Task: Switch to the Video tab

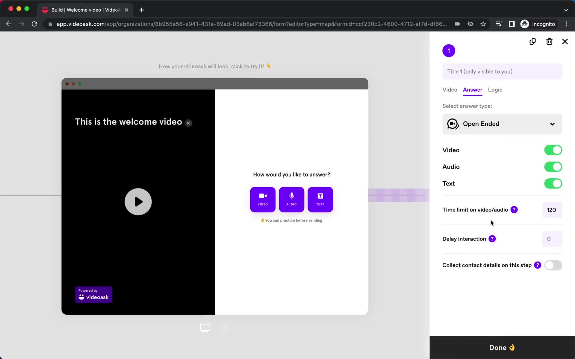Action: pyautogui.click(x=450, y=89)
